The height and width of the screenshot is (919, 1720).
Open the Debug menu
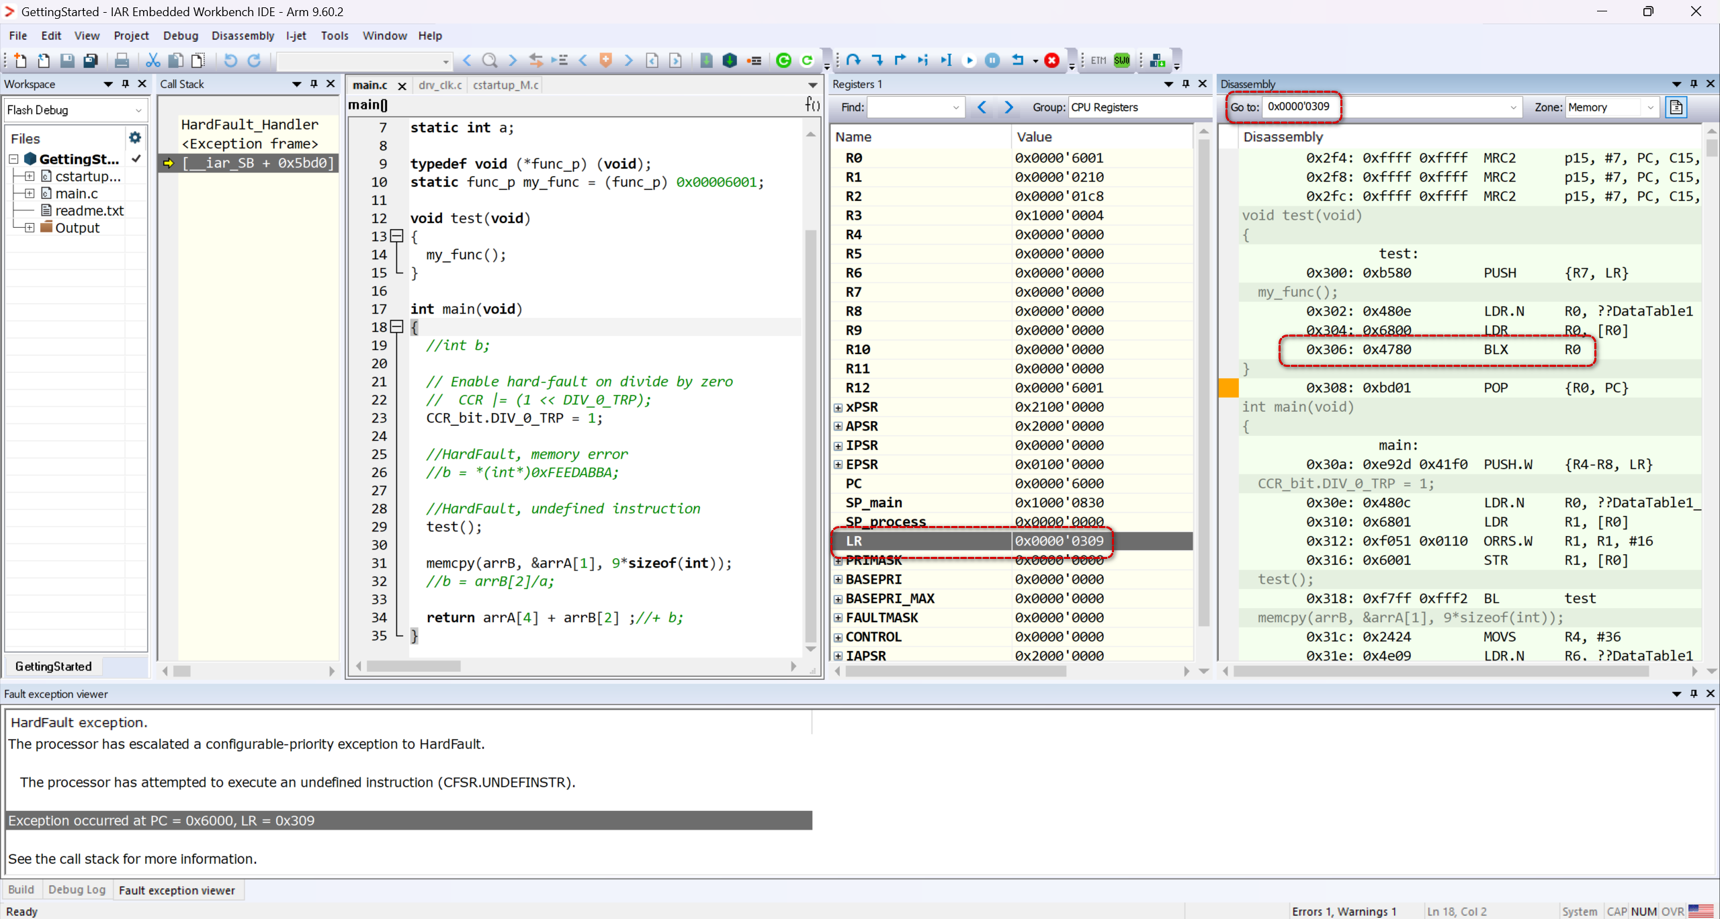coord(180,36)
